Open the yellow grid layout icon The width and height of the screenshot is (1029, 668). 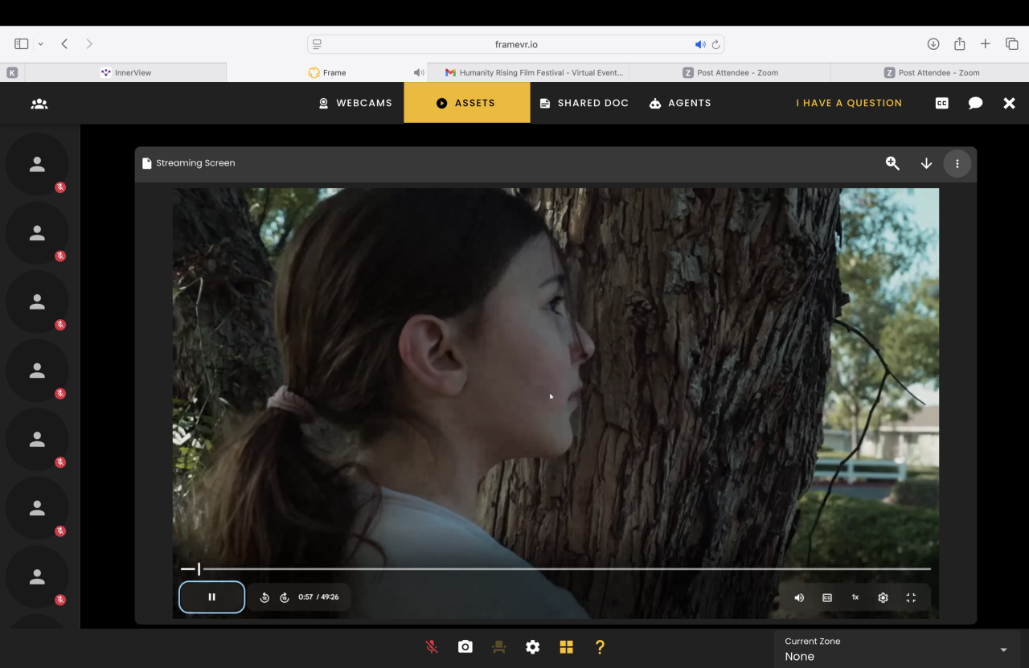tap(566, 647)
